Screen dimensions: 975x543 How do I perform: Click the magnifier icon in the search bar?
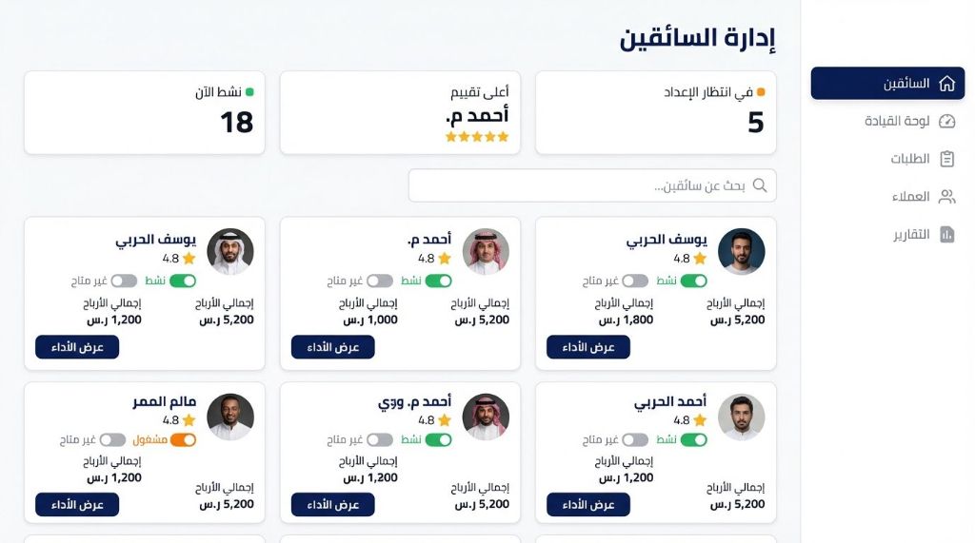coord(760,185)
